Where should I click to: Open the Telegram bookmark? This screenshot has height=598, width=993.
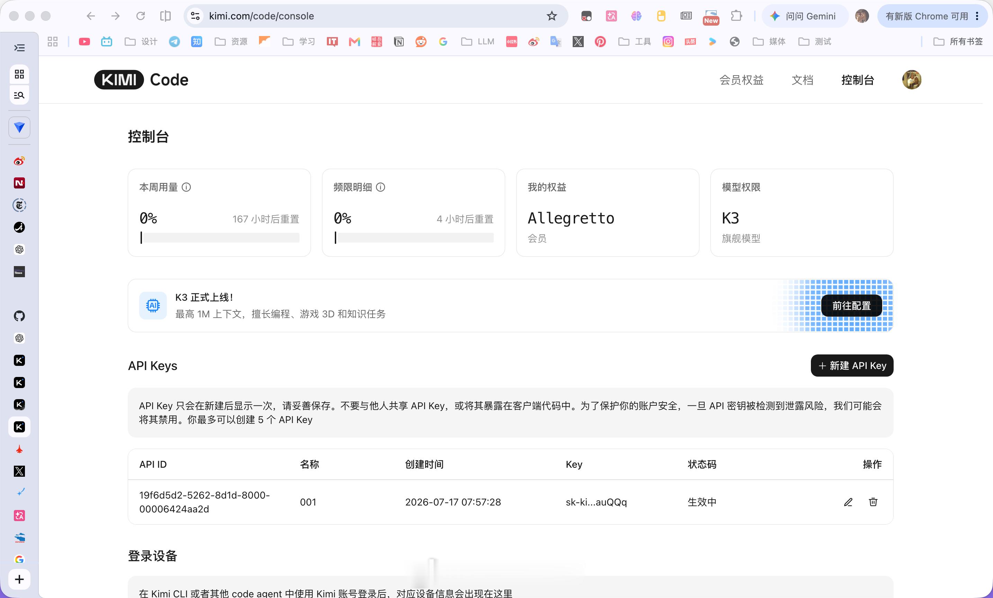(175, 42)
